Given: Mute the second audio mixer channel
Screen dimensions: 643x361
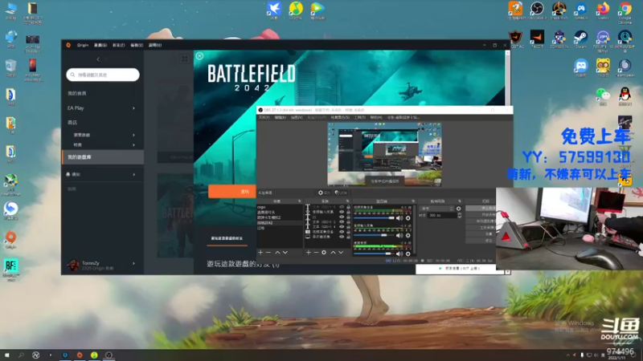Looking at the screenshot, I should tap(399, 235).
